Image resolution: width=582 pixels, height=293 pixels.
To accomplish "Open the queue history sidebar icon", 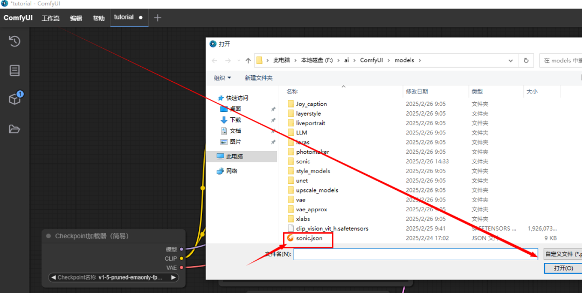I will tap(15, 41).
